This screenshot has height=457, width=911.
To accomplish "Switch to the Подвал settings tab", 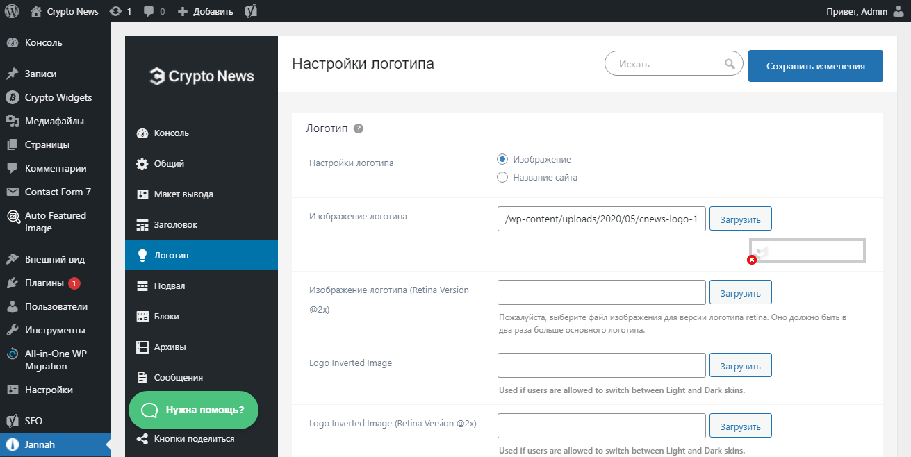I will (169, 285).
